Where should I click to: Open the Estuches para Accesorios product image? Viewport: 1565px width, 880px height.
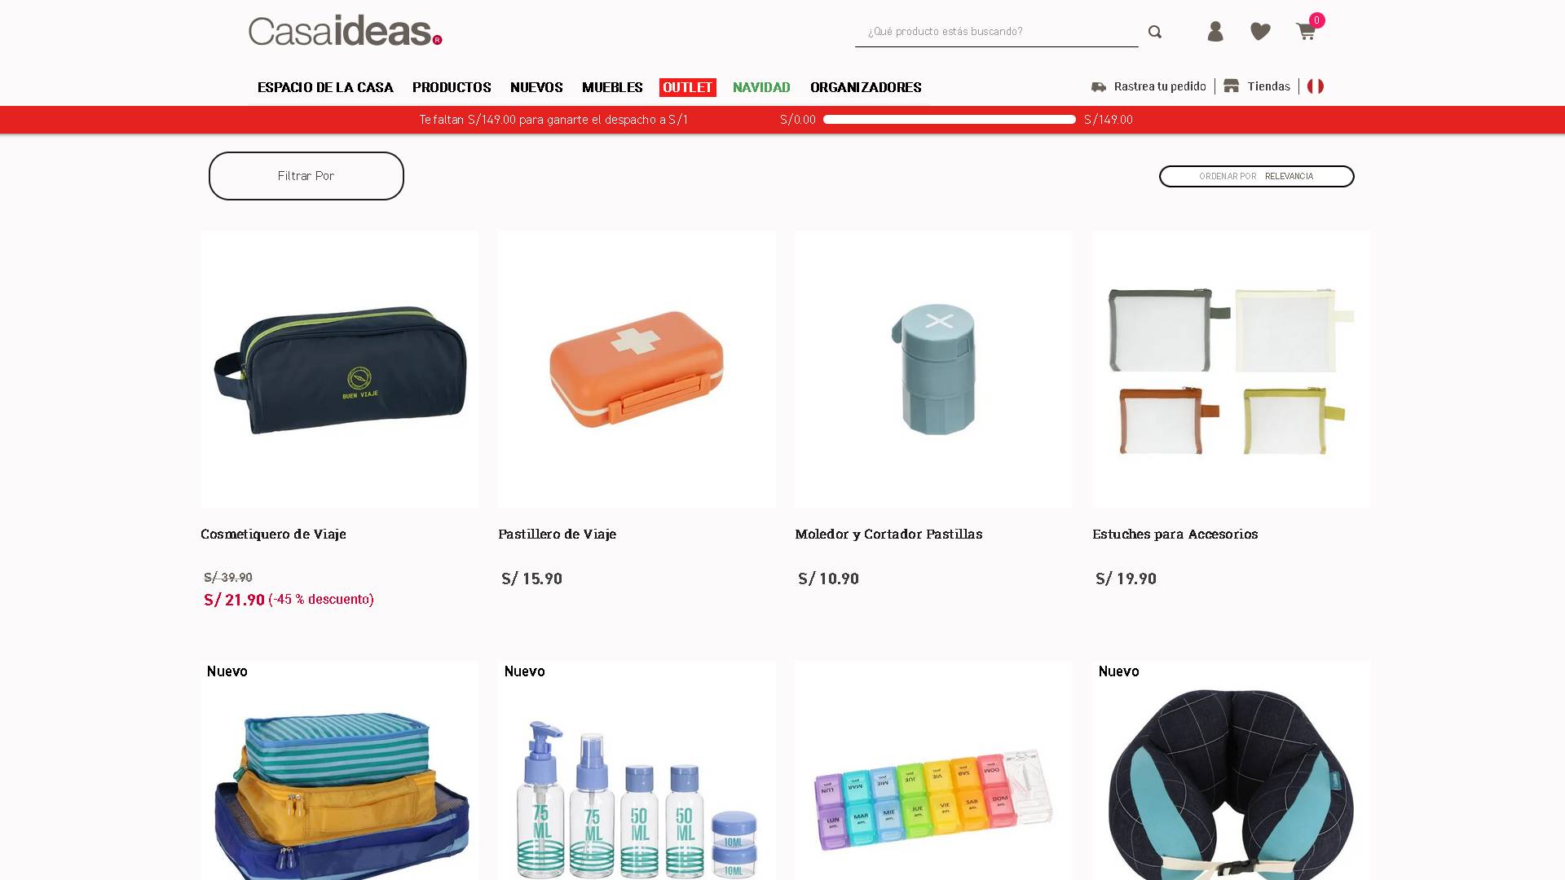point(1231,369)
